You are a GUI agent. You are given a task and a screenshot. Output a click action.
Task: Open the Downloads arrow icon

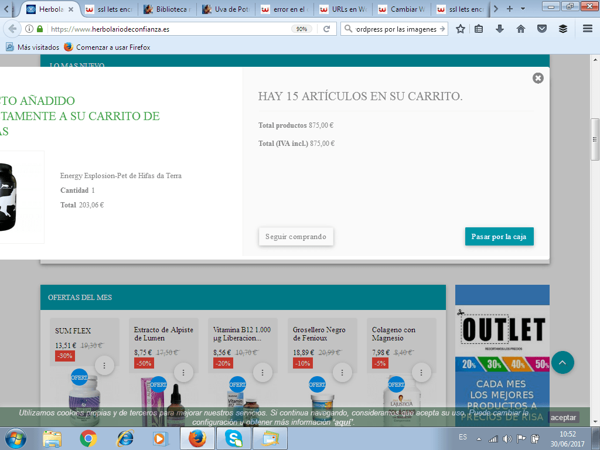[500, 29]
